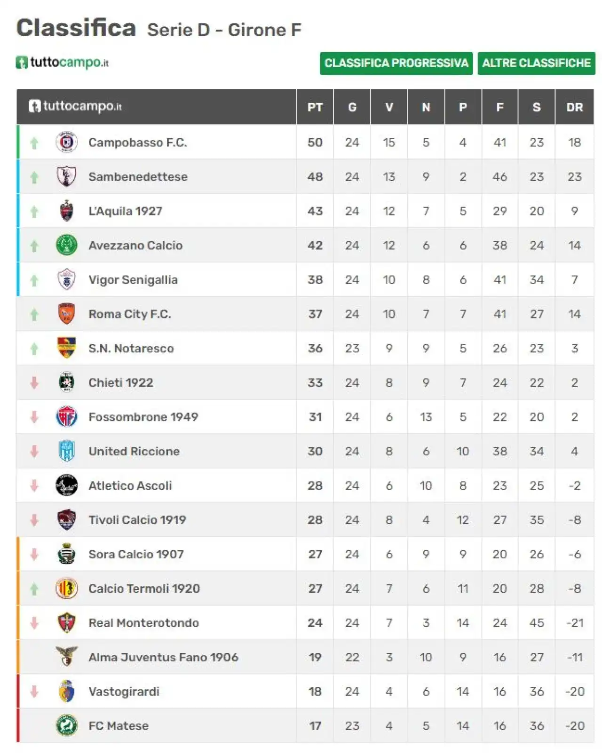Click the red down arrow beside Chieti 1922
The image size is (602, 755).
tap(34, 383)
